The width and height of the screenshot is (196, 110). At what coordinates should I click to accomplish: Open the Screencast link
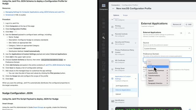tap(9, 15)
